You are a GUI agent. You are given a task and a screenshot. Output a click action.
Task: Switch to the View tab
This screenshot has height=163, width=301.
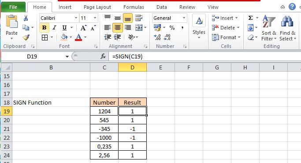(x=213, y=7)
